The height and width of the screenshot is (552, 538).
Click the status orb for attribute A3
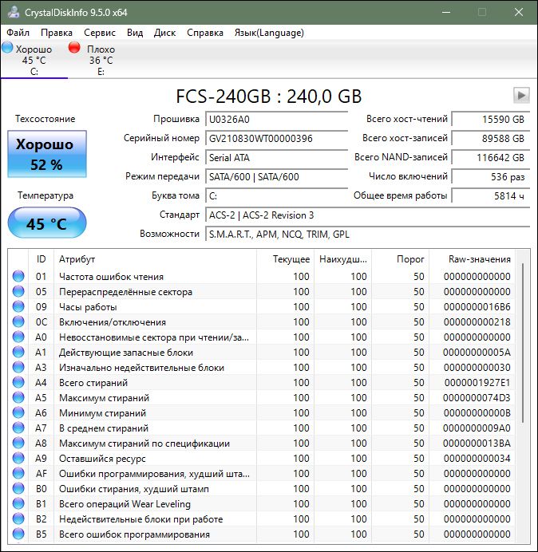(x=18, y=367)
